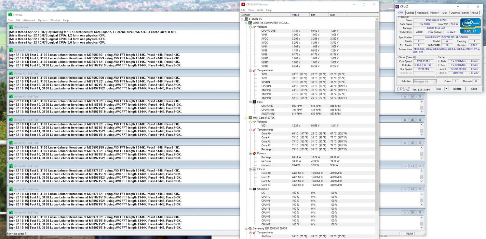486x239 pixels.
Task: Open Prime95 Options menu
Action: pyautogui.click(x=43, y=20)
